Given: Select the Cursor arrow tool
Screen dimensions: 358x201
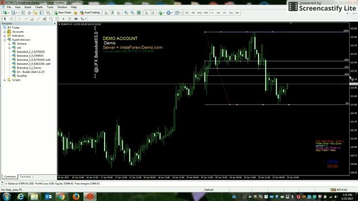Looking at the screenshot, I should (5, 19).
